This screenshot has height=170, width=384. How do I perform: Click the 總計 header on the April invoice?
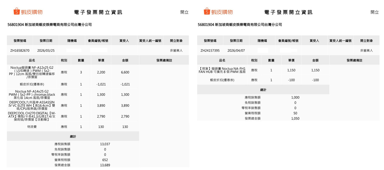263,90
